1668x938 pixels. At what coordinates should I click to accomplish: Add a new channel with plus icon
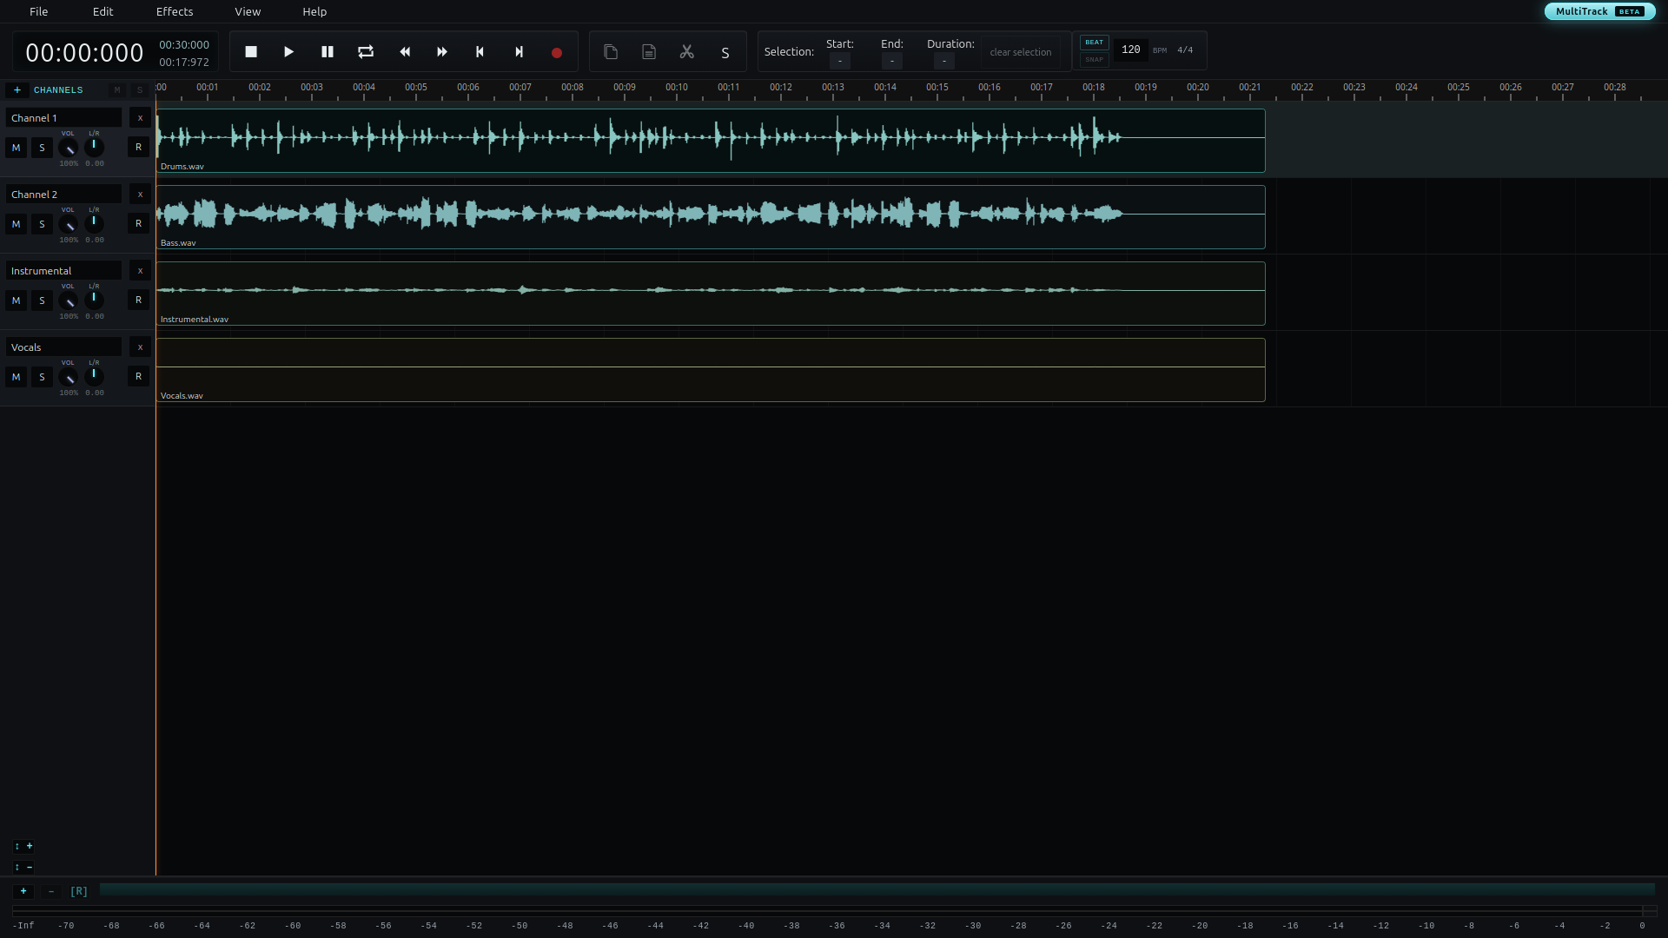(x=17, y=90)
